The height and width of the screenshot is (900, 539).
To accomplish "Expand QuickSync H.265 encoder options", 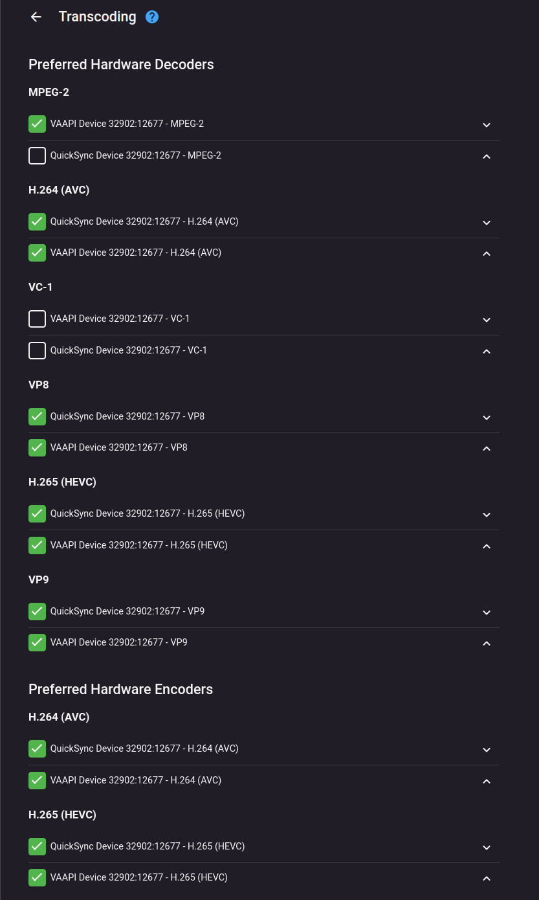I will (x=487, y=847).
